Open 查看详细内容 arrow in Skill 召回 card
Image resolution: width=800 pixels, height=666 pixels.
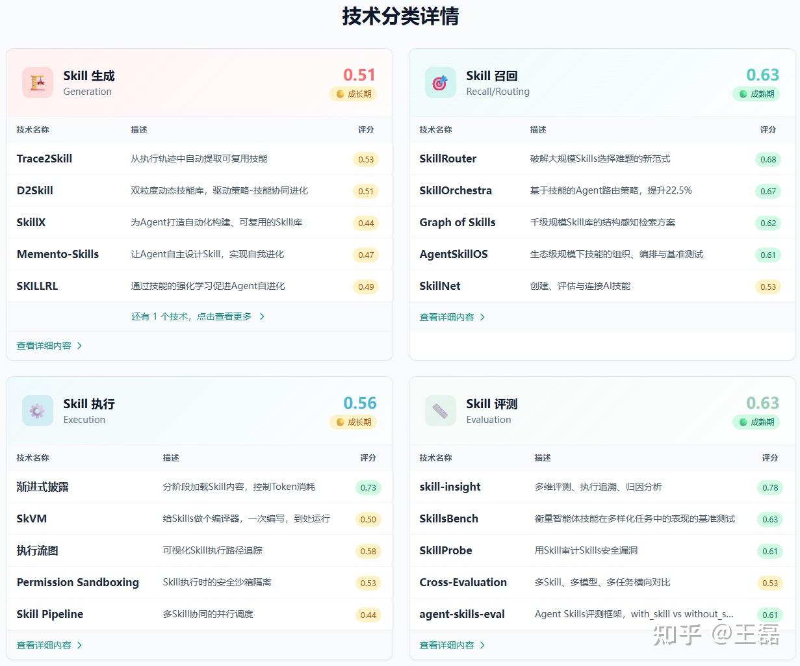pos(482,318)
